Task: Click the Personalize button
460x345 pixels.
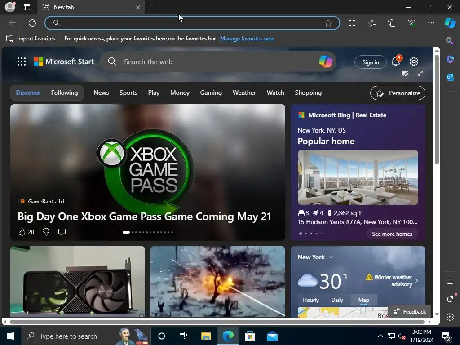Action: (398, 93)
